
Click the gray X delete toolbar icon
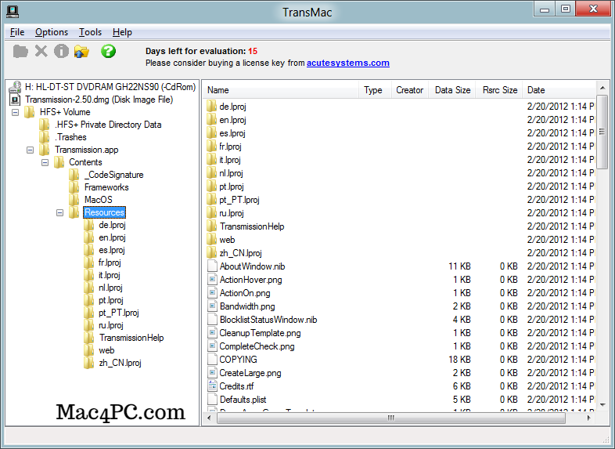[x=41, y=51]
